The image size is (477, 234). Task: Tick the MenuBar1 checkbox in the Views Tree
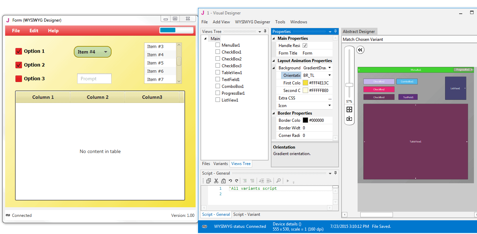click(218, 45)
